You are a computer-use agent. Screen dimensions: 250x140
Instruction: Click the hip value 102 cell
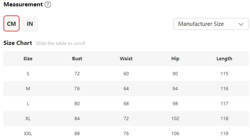175,119
